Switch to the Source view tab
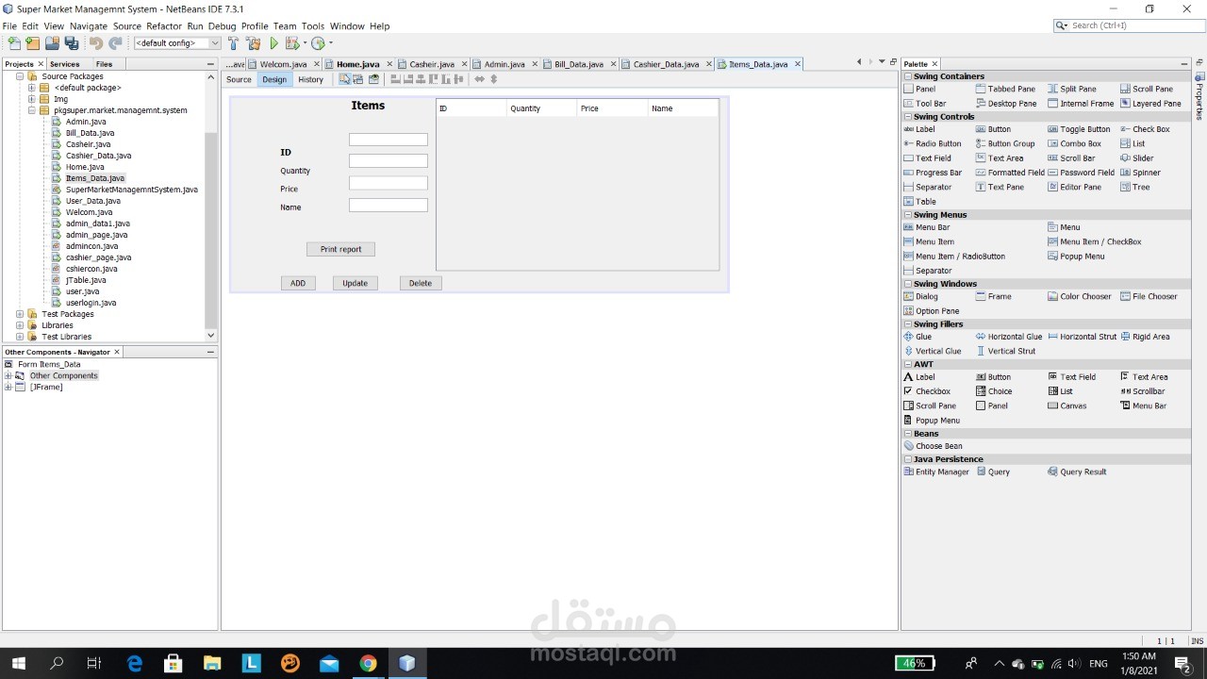Screen dimensions: 1207x679 coord(240,79)
